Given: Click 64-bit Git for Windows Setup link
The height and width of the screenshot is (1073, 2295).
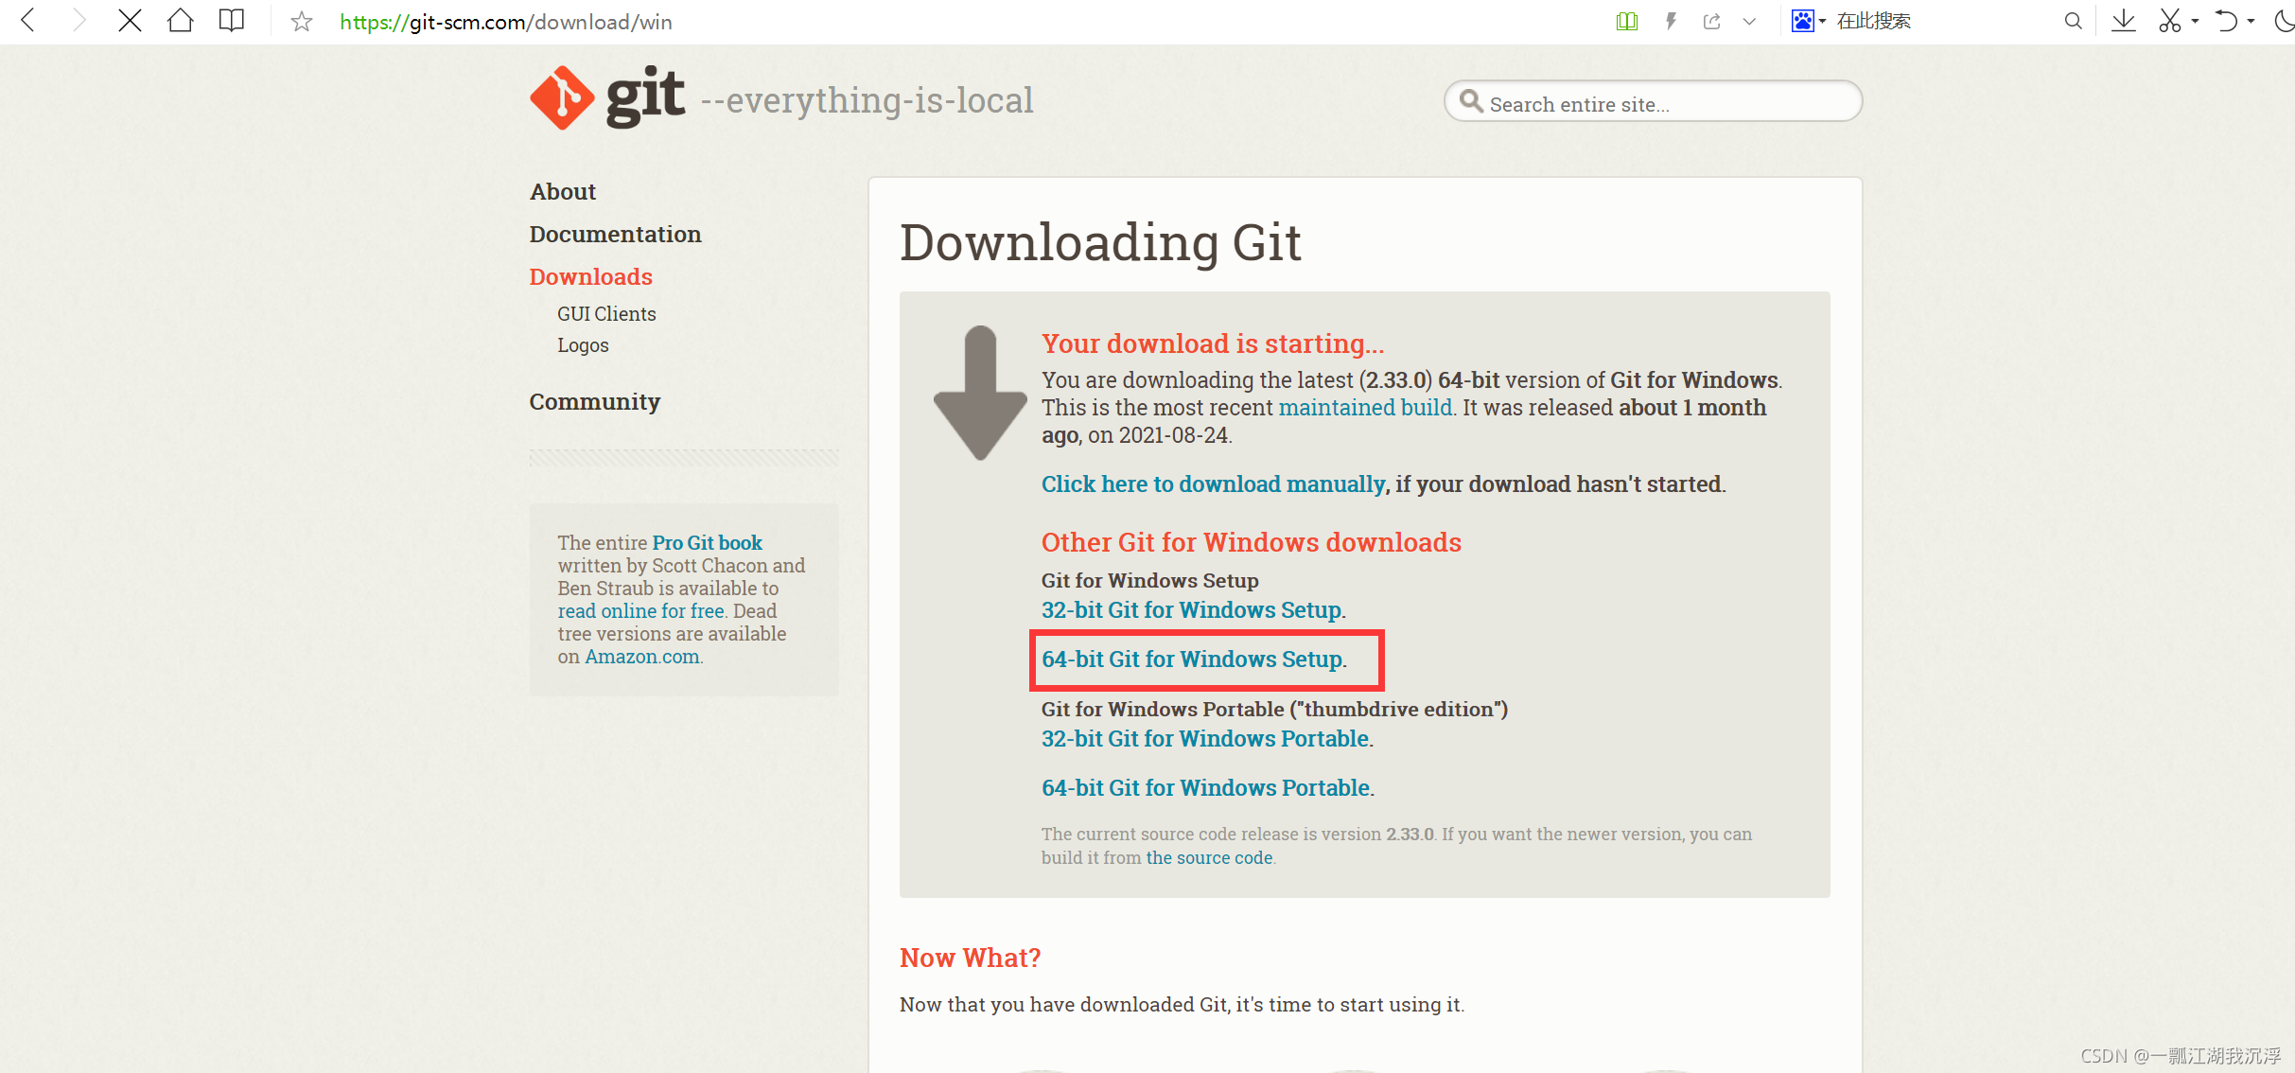Looking at the screenshot, I should pos(1192,659).
